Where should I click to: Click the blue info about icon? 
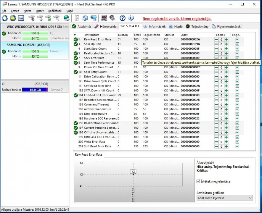[x=131, y=18]
